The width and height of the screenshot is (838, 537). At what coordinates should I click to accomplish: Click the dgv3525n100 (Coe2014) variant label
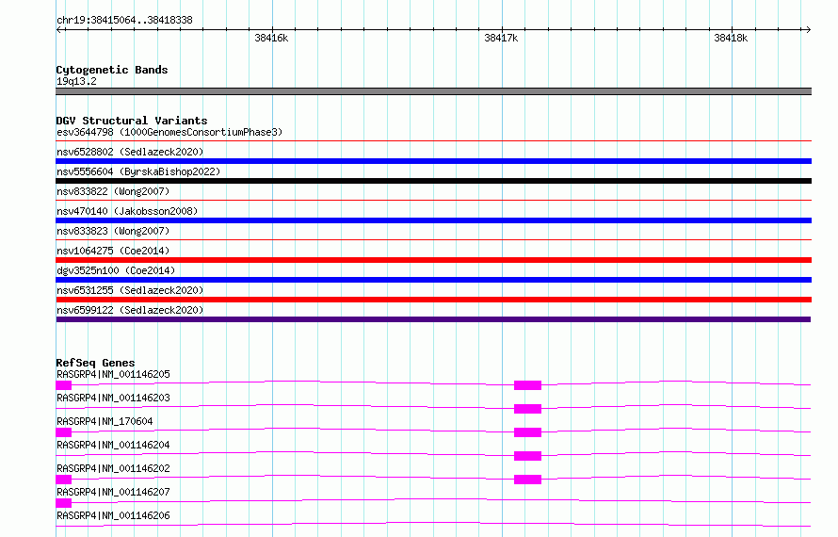click(116, 270)
